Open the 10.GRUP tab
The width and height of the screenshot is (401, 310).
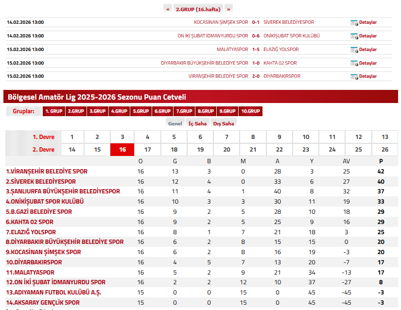click(x=251, y=111)
